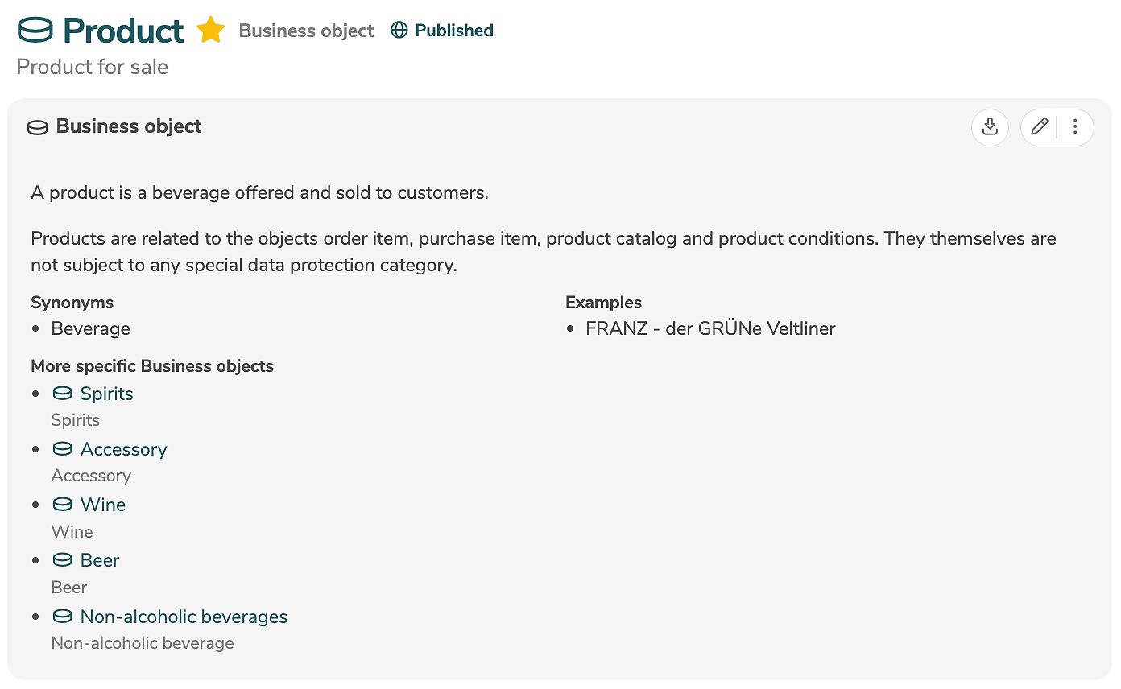Click the pencil edit icon
Screen dimensions: 1121x689
pos(1040,127)
